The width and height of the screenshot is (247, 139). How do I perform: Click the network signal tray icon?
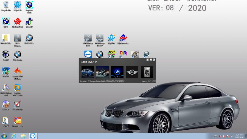pyautogui.click(x=231, y=136)
